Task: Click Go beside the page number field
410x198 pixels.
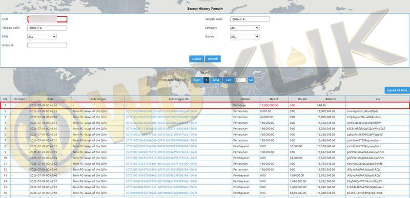Action: [251, 80]
